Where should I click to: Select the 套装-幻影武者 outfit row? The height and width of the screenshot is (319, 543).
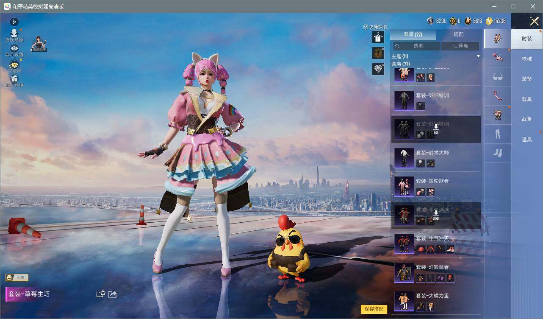click(x=436, y=272)
